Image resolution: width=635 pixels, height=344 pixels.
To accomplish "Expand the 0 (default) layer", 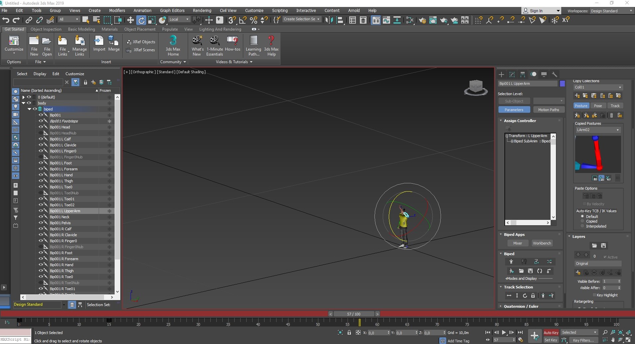I will pyautogui.click(x=24, y=97).
